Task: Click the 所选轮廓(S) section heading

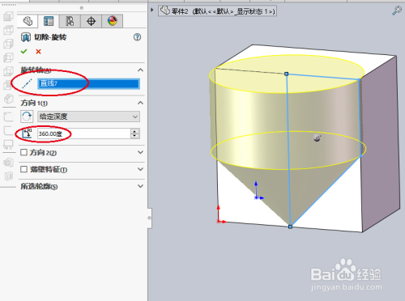Action: (39, 186)
